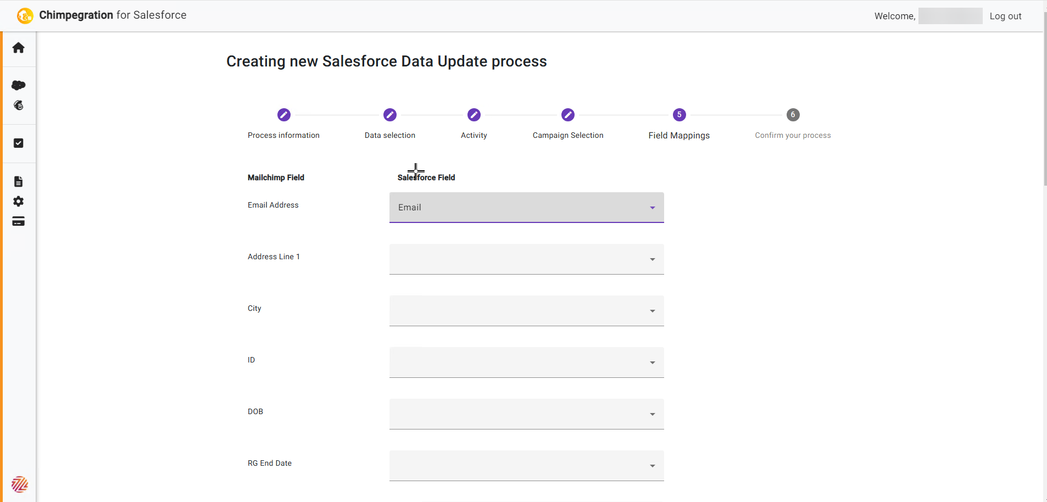
Task: Open the City mapping dropdown
Action: (527, 311)
